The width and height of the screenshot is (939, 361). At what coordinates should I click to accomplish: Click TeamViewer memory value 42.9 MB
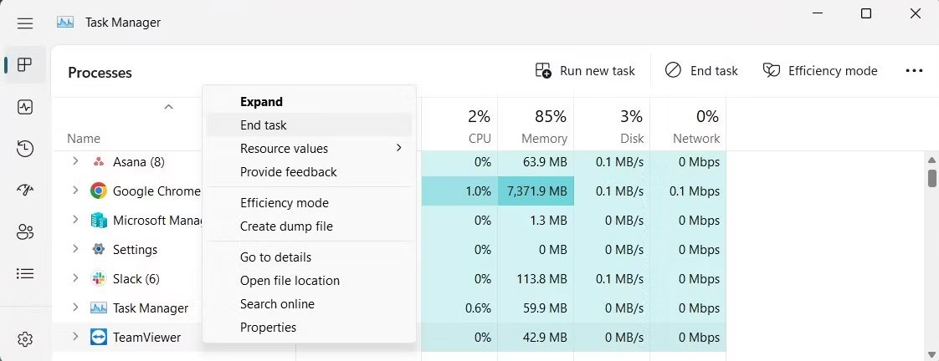(x=544, y=338)
